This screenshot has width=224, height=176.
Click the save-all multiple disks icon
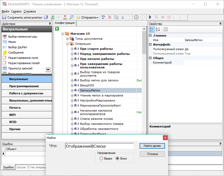(46, 17)
